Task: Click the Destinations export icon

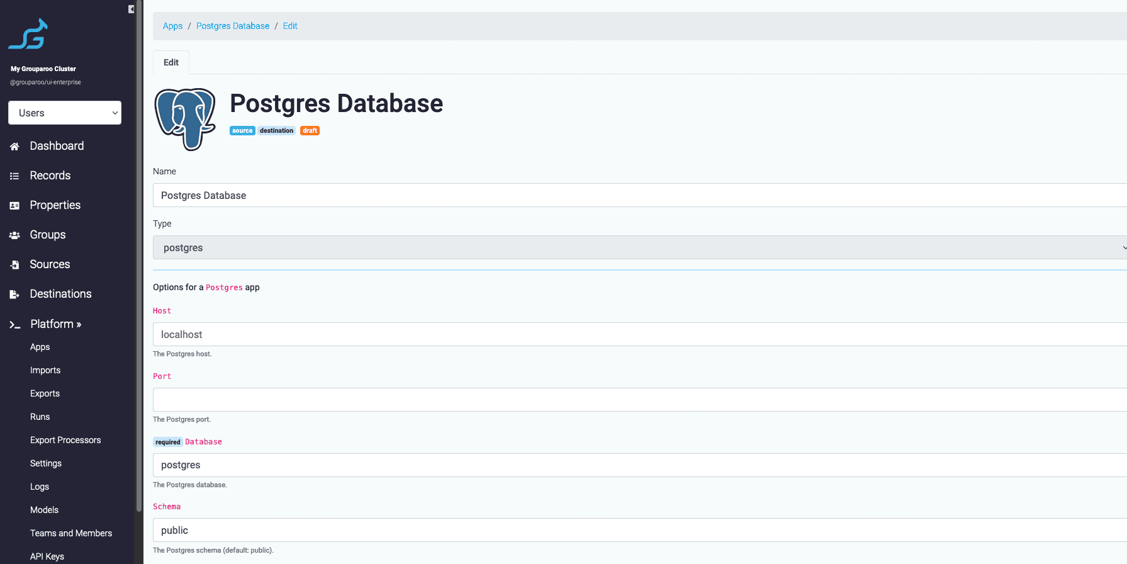Action: pyautogui.click(x=14, y=294)
